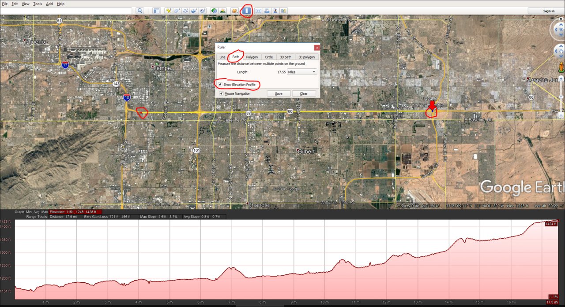Open the Edit menu
The height and width of the screenshot is (307, 565).
click(15, 4)
